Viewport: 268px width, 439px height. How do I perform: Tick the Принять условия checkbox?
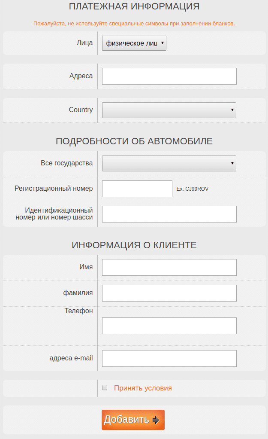(105, 388)
